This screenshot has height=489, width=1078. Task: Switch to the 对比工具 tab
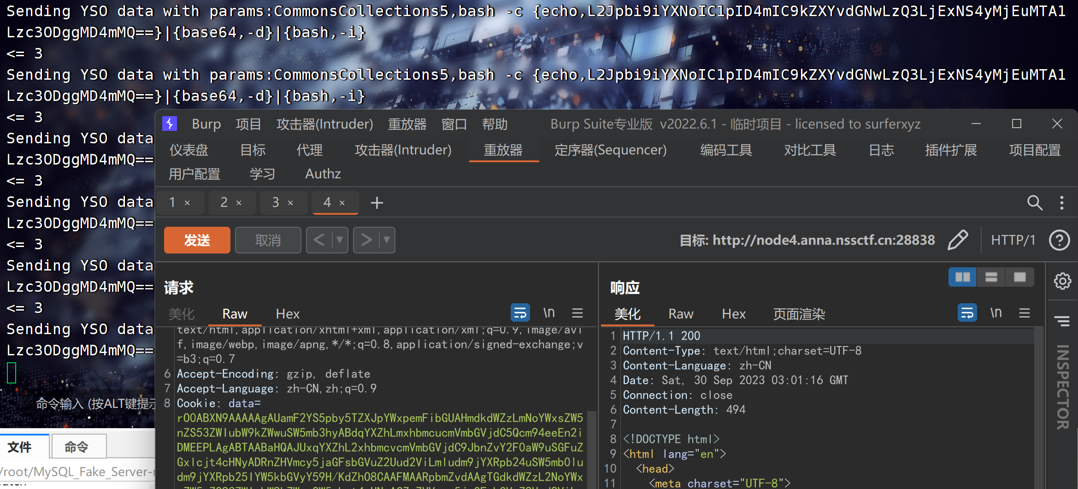(x=810, y=150)
